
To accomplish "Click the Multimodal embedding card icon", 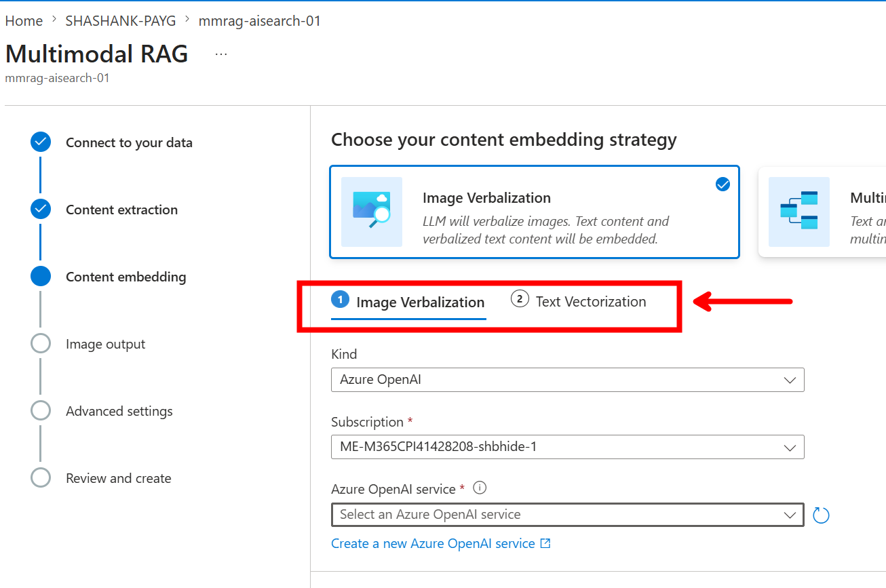I will [x=798, y=212].
